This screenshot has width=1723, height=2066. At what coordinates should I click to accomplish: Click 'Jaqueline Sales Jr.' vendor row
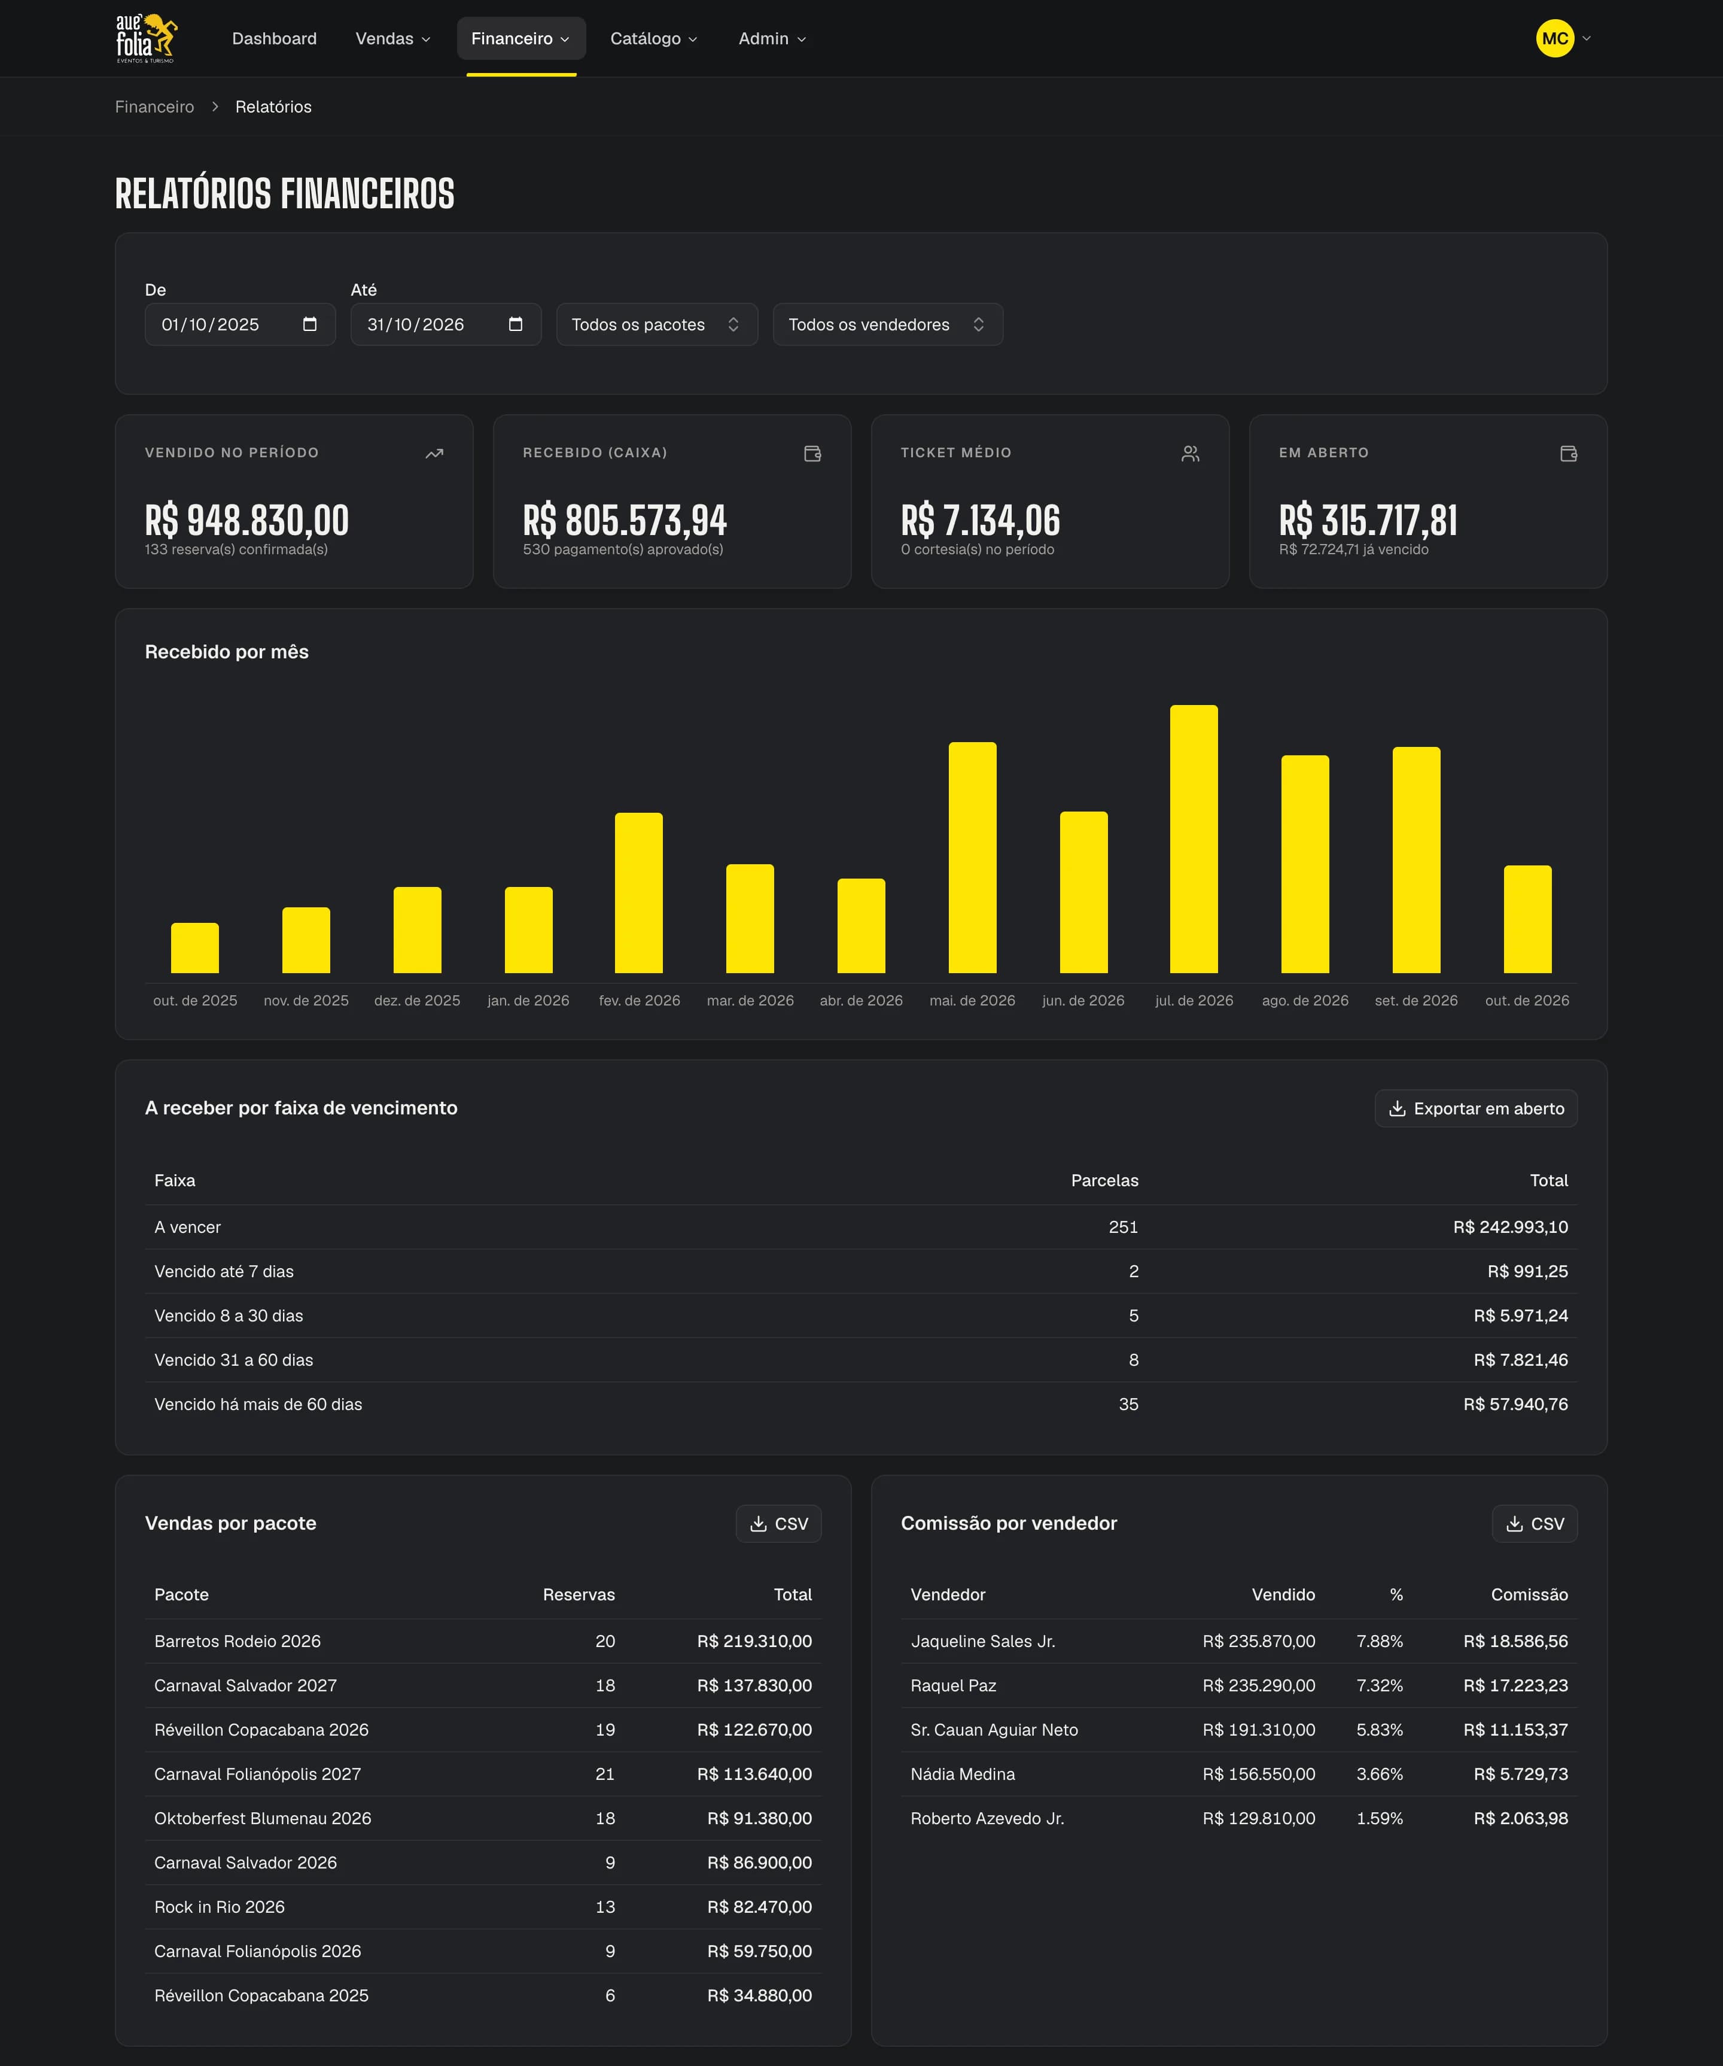point(1239,1641)
